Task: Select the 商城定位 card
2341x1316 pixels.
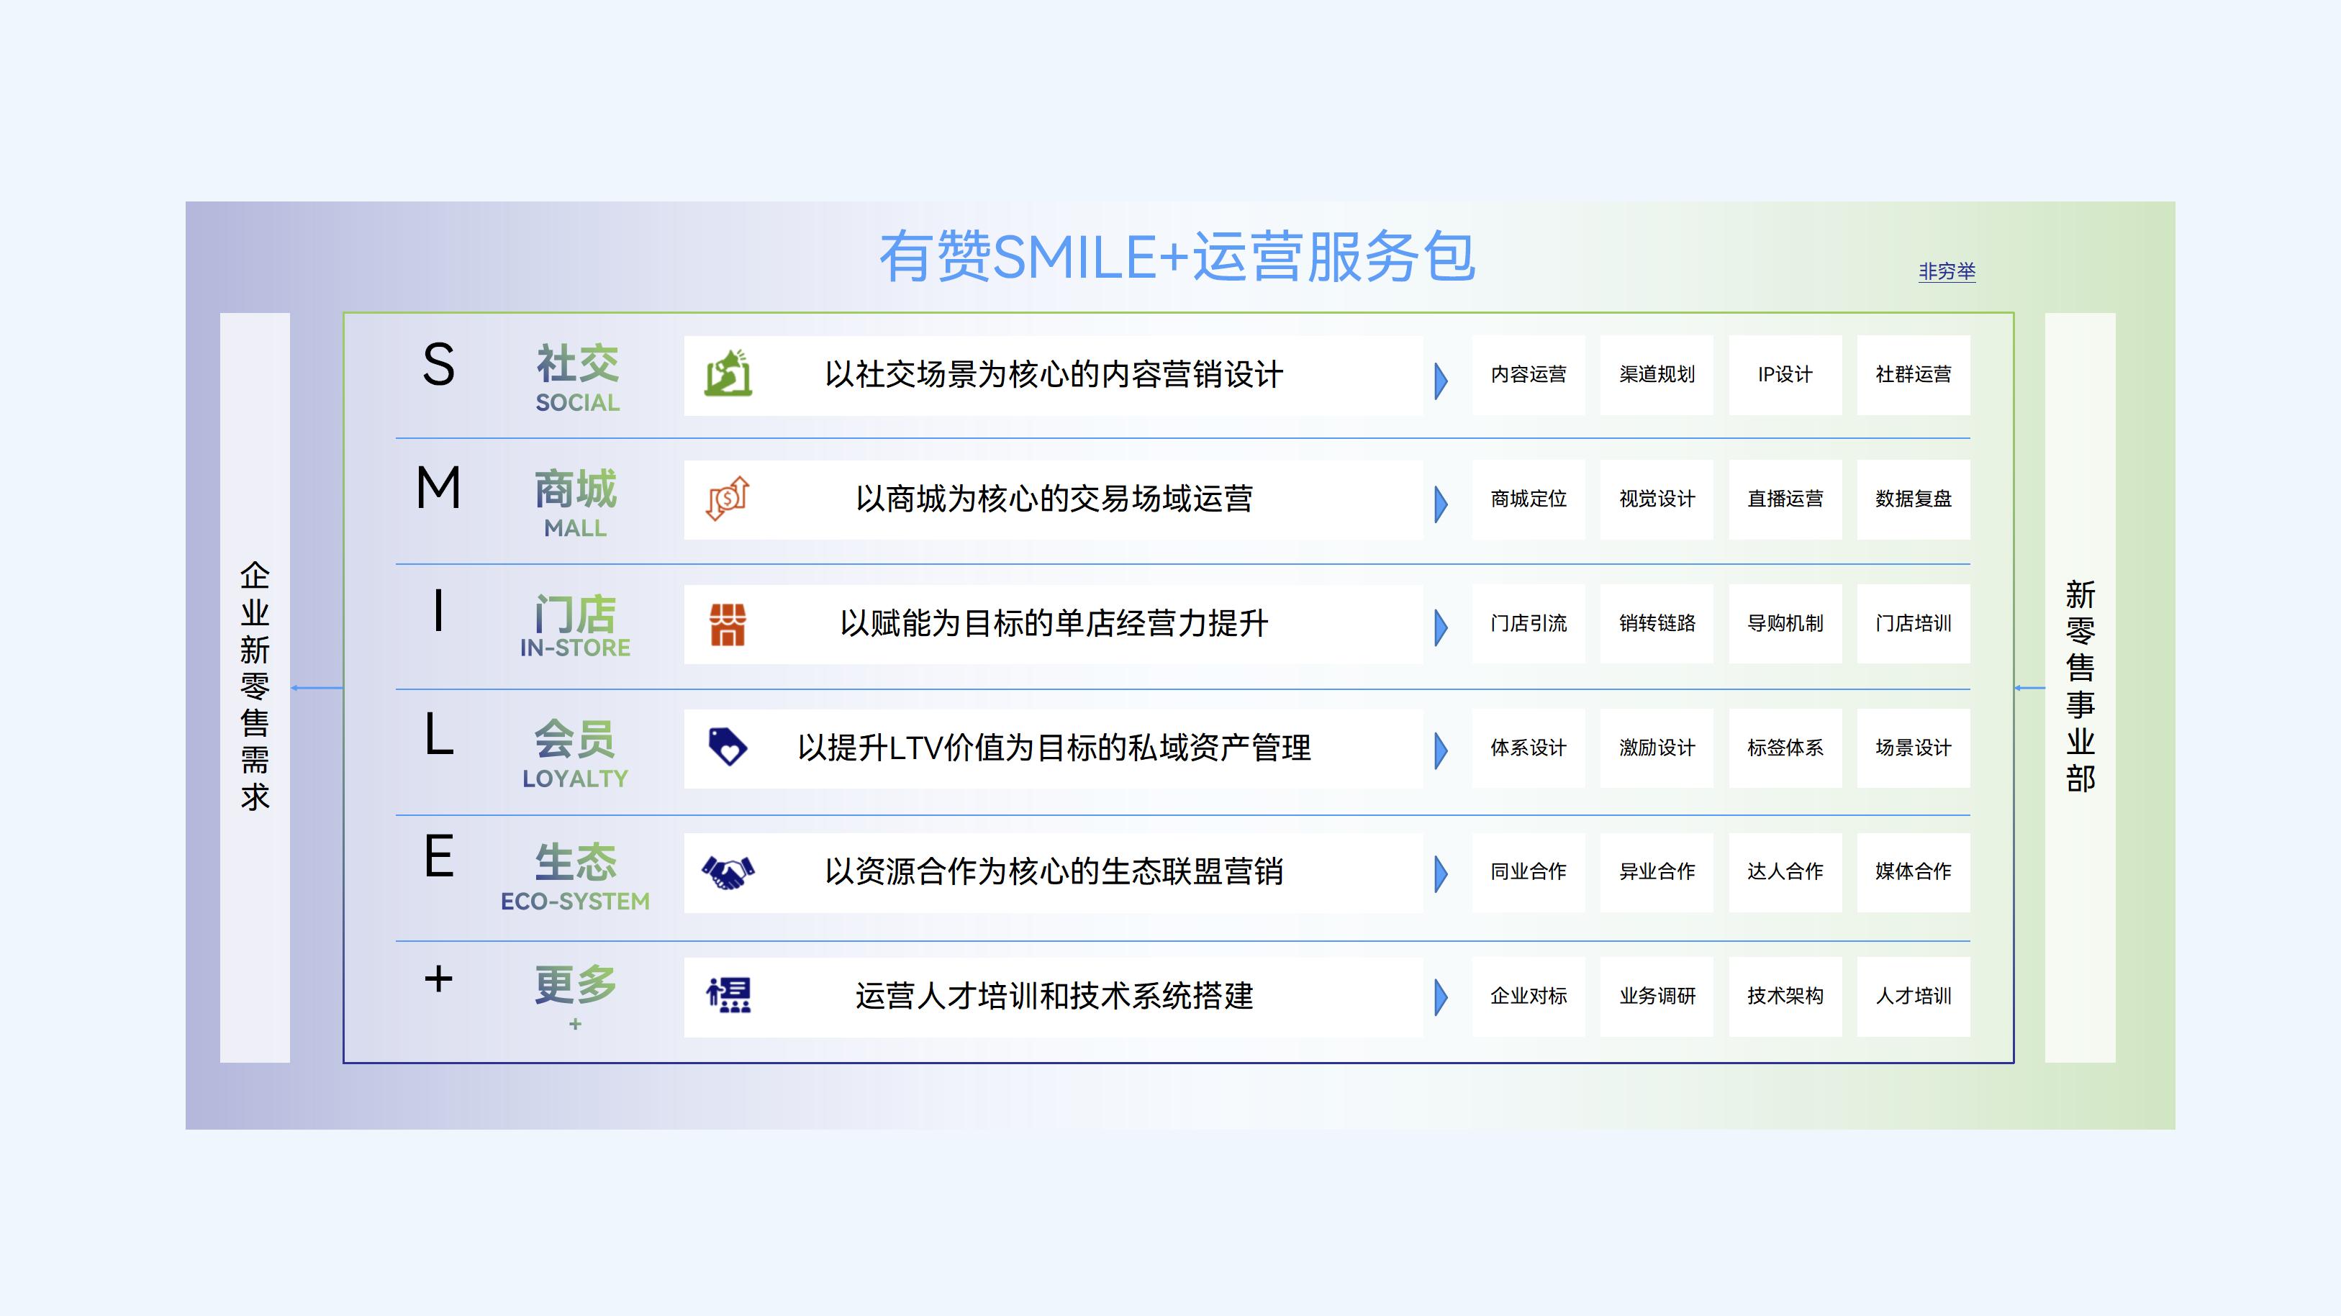Action: pos(1529,499)
